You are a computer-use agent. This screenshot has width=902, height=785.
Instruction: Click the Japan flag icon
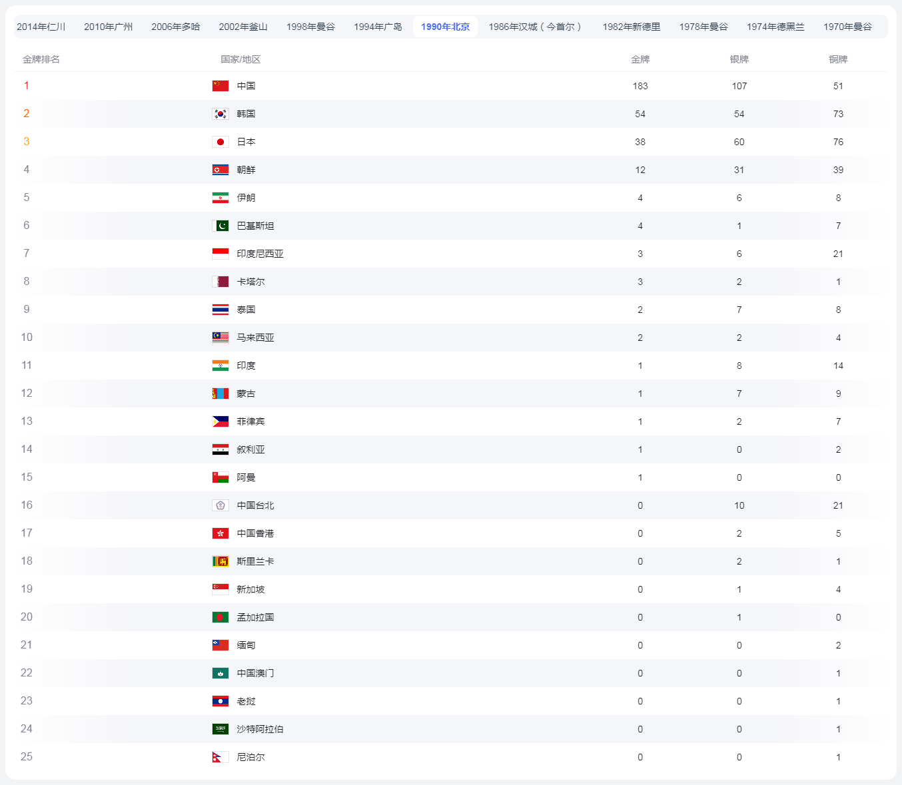click(x=221, y=142)
